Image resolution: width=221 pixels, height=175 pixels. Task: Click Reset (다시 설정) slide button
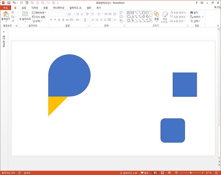[39, 17]
